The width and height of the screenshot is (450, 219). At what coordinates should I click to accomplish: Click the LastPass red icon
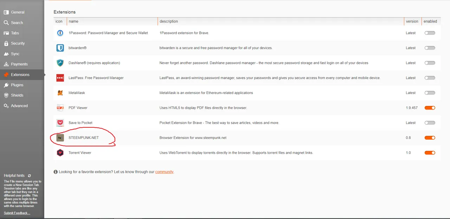point(60,78)
